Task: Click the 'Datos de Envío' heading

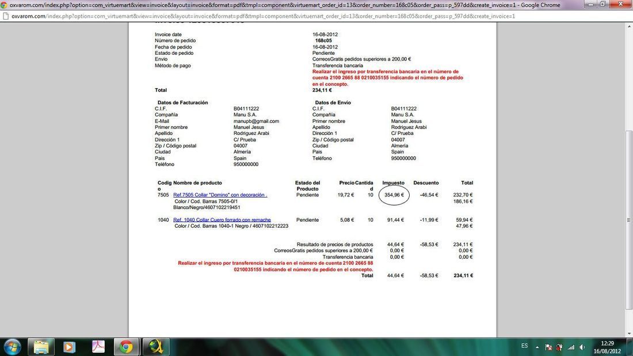Action: tap(333, 103)
